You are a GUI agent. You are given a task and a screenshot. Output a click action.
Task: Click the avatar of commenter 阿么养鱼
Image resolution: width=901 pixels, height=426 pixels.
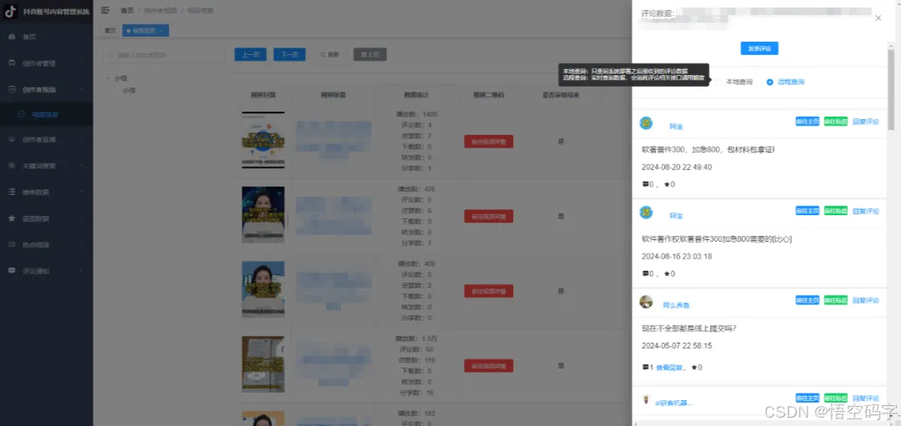[647, 302]
